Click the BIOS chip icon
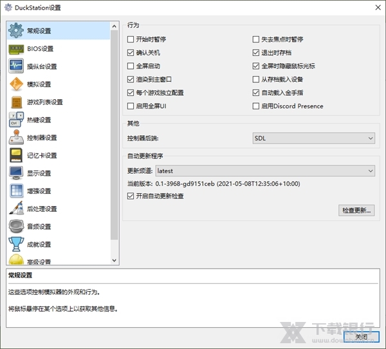386x349 pixels. (x=16, y=49)
